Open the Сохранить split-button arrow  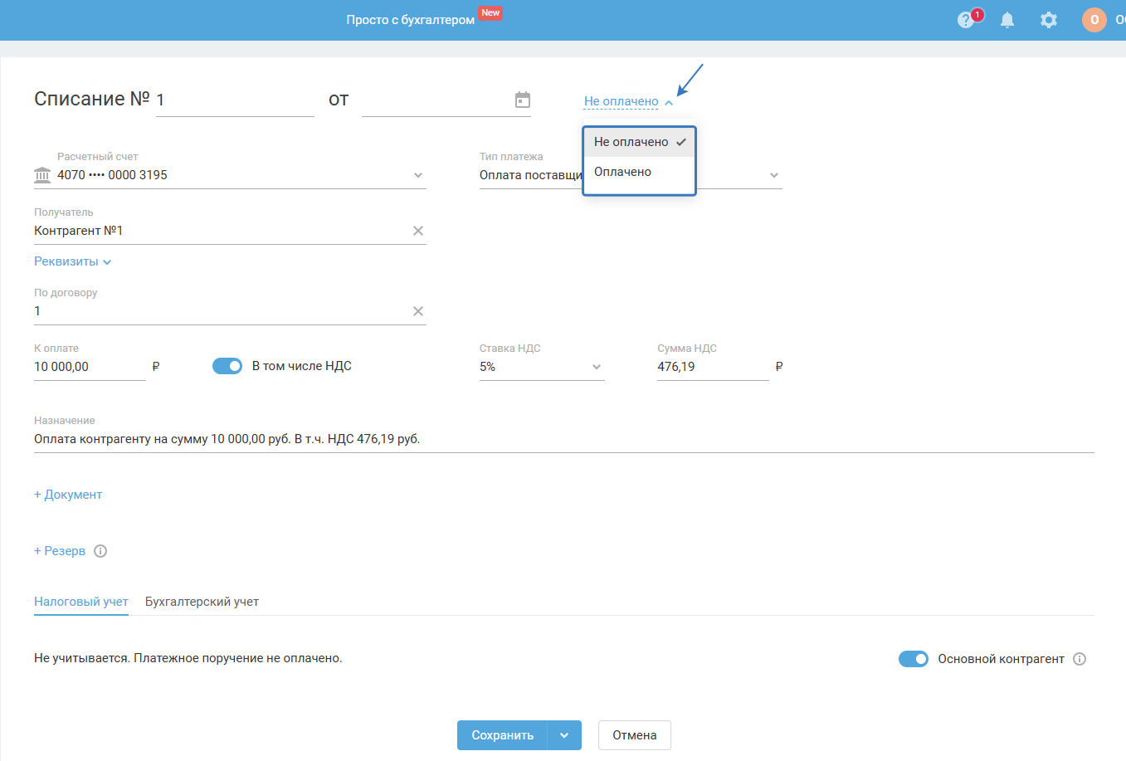(564, 735)
